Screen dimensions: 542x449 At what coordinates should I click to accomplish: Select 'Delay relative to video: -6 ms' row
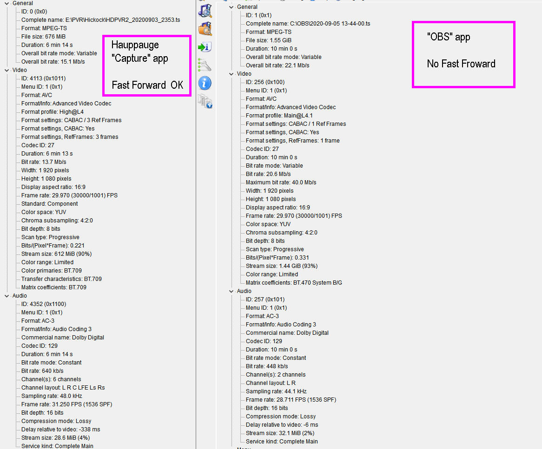(x=282, y=425)
